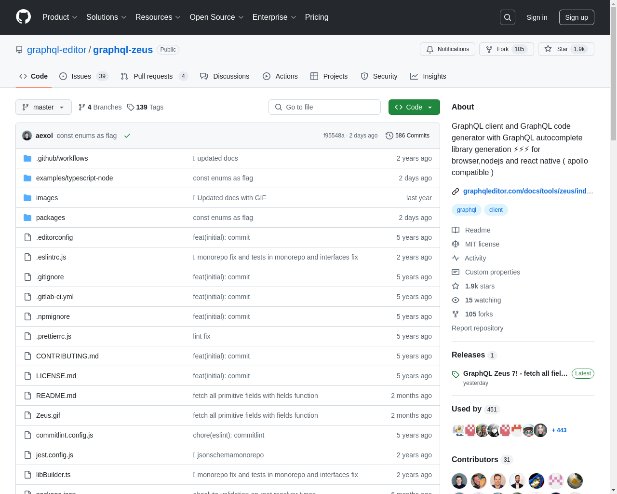Open the graphql-zeus repository name link
Viewport: 617px width, 494px height.
pos(123,50)
